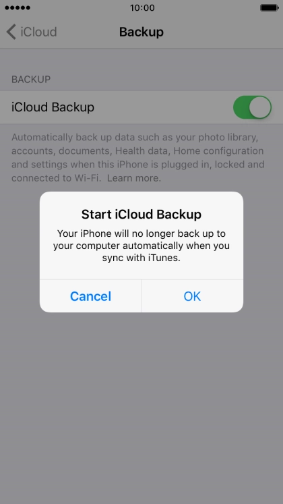
Task: Tap the iCloud back label
Action: click(x=39, y=32)
